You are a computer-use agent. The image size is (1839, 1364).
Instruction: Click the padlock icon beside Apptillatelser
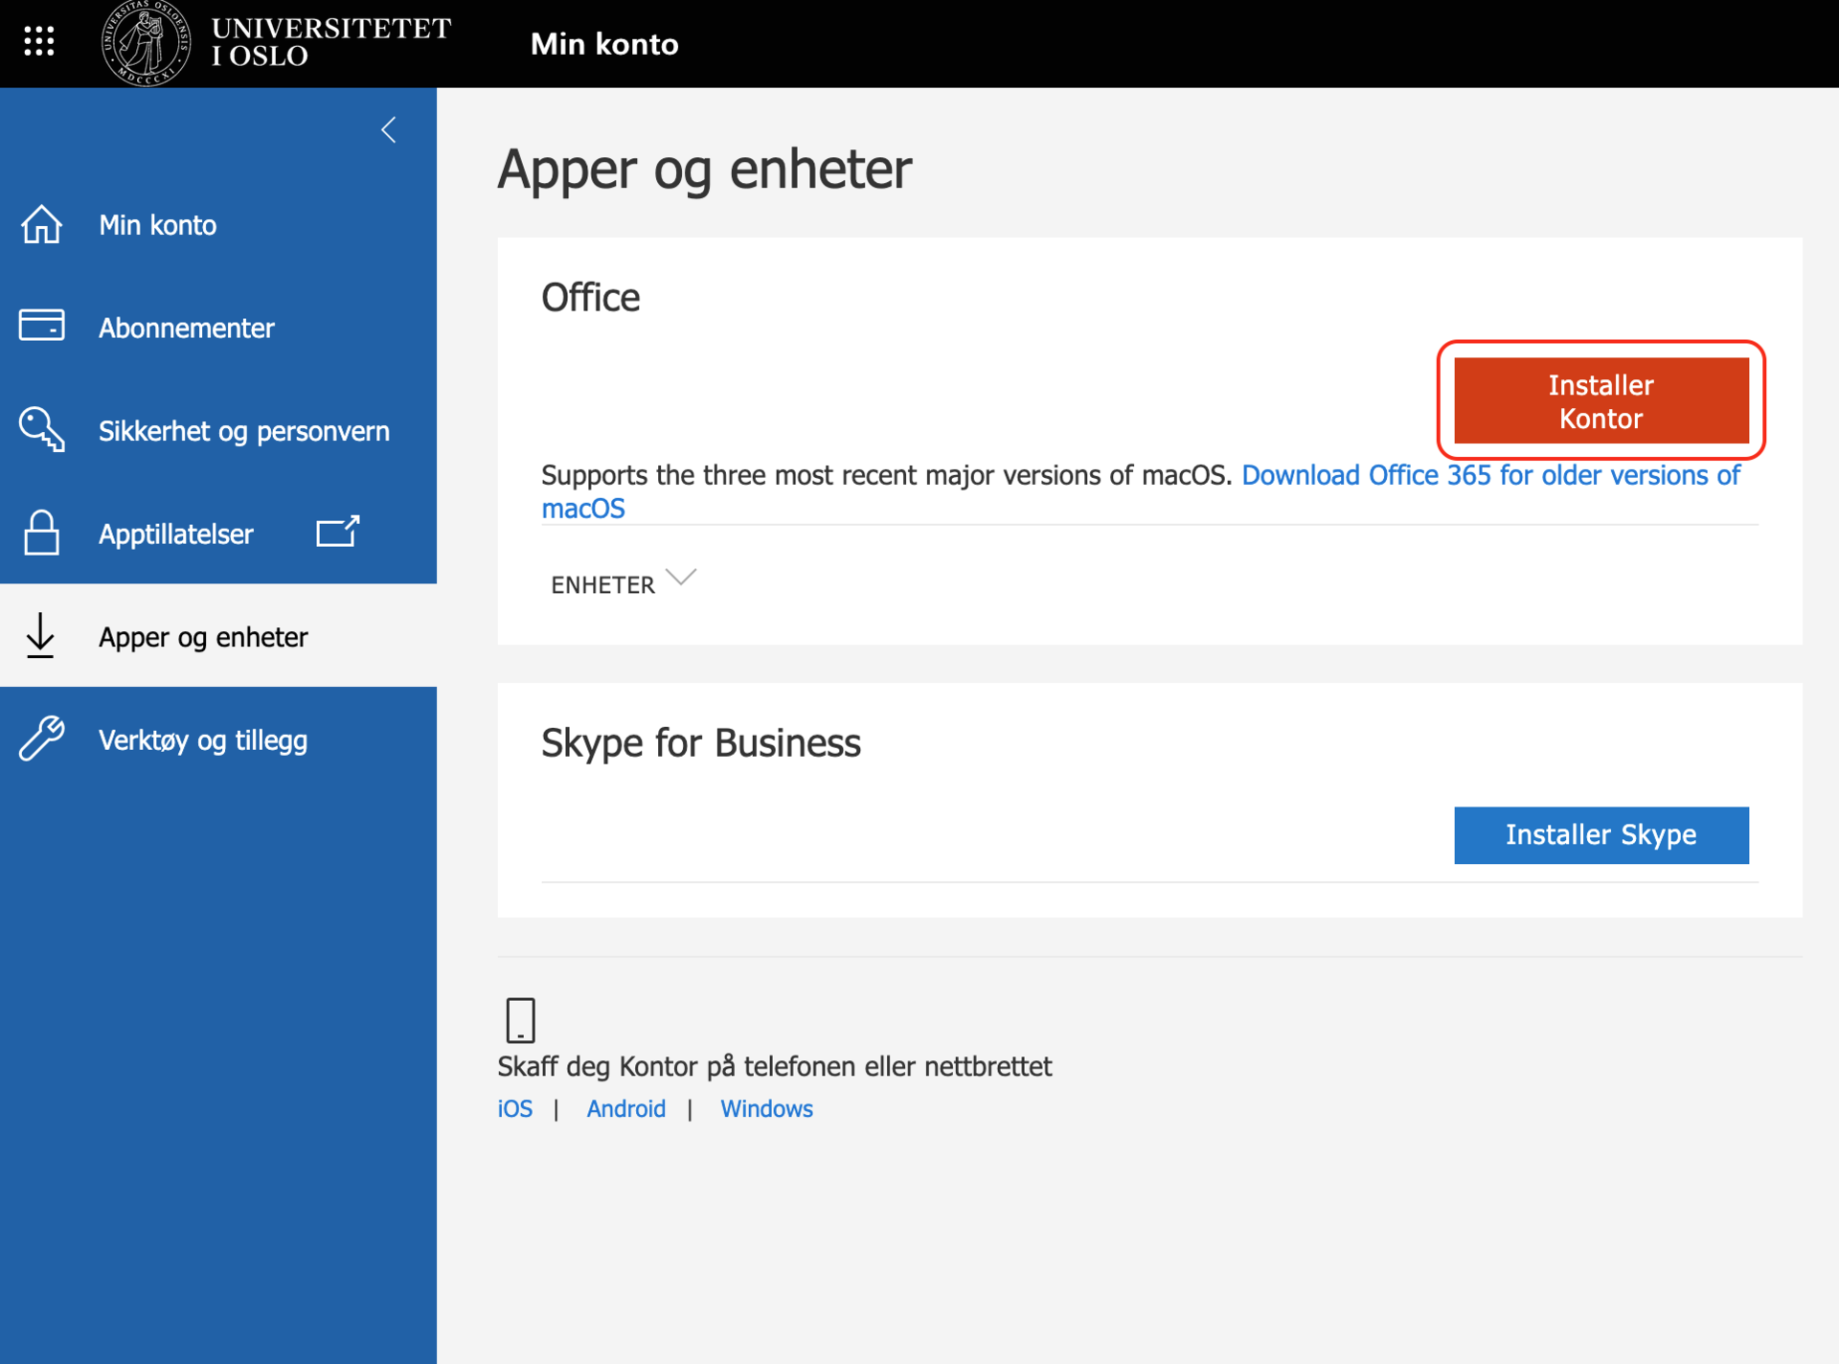(x=41, y=533)
